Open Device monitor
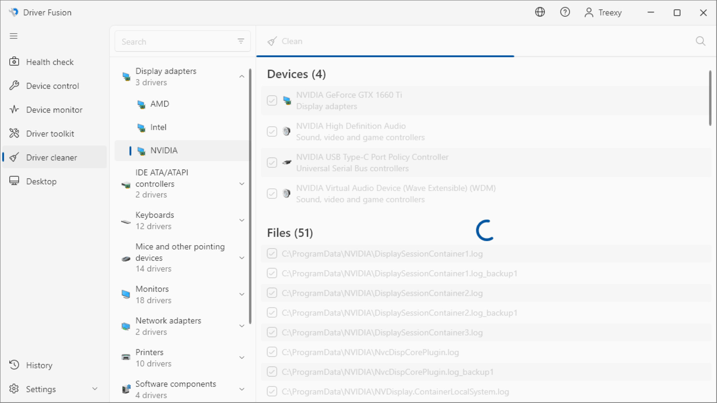 [x=54, y=109]
